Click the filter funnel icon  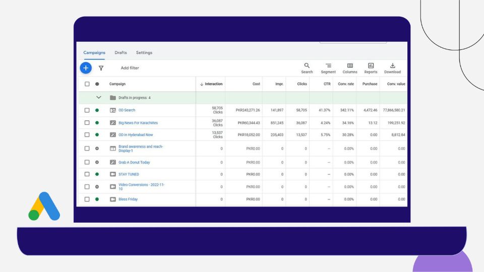coord(101,68)
